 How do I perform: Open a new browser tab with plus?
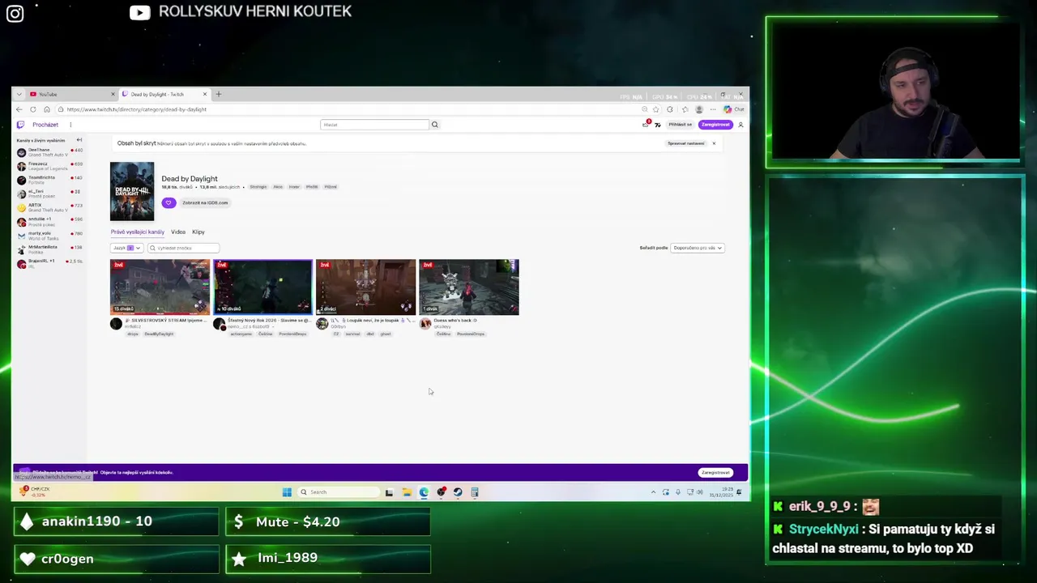tap(219, 94)
